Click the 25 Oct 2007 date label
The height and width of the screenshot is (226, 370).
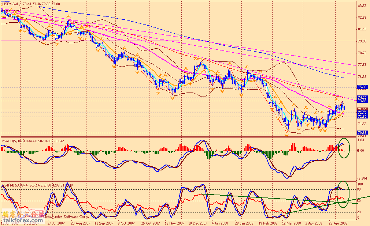[x=151, y=223]
